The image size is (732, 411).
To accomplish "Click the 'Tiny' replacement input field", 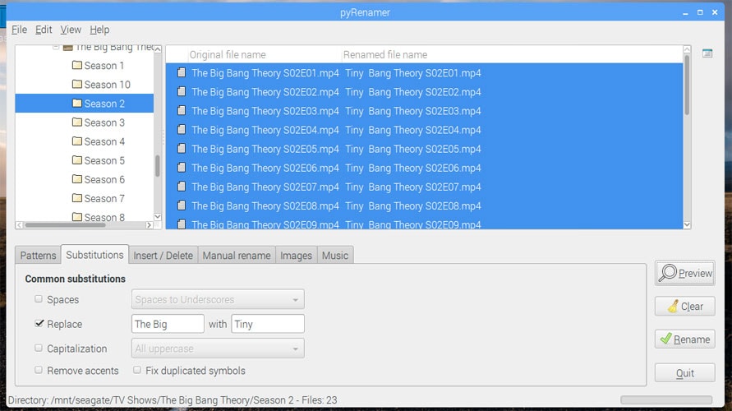I will tap(268, 324).
